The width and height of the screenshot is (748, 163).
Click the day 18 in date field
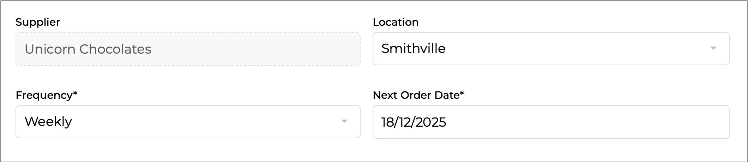tap(387, 122)
